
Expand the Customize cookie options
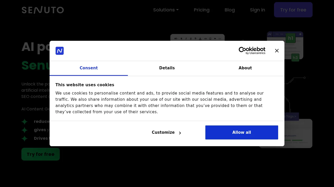[x=166, y=132]
